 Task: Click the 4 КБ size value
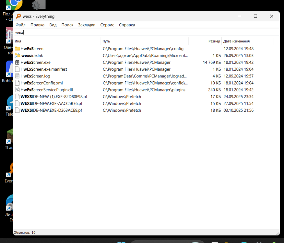tap(217, 76)
